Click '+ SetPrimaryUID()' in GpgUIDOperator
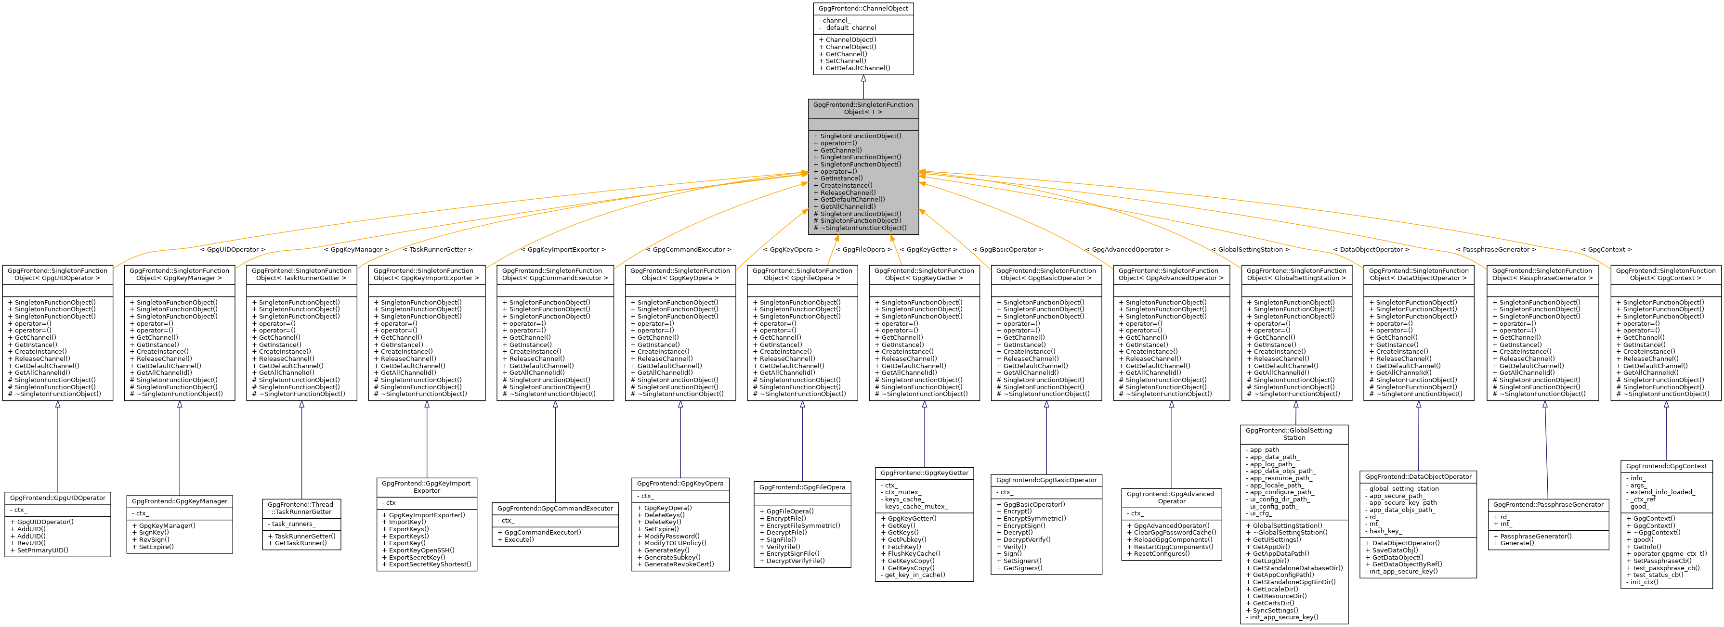The image size is (1724, 627). 39,551
